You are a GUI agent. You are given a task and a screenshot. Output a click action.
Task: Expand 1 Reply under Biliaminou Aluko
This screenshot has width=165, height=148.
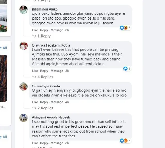[41, 36]
